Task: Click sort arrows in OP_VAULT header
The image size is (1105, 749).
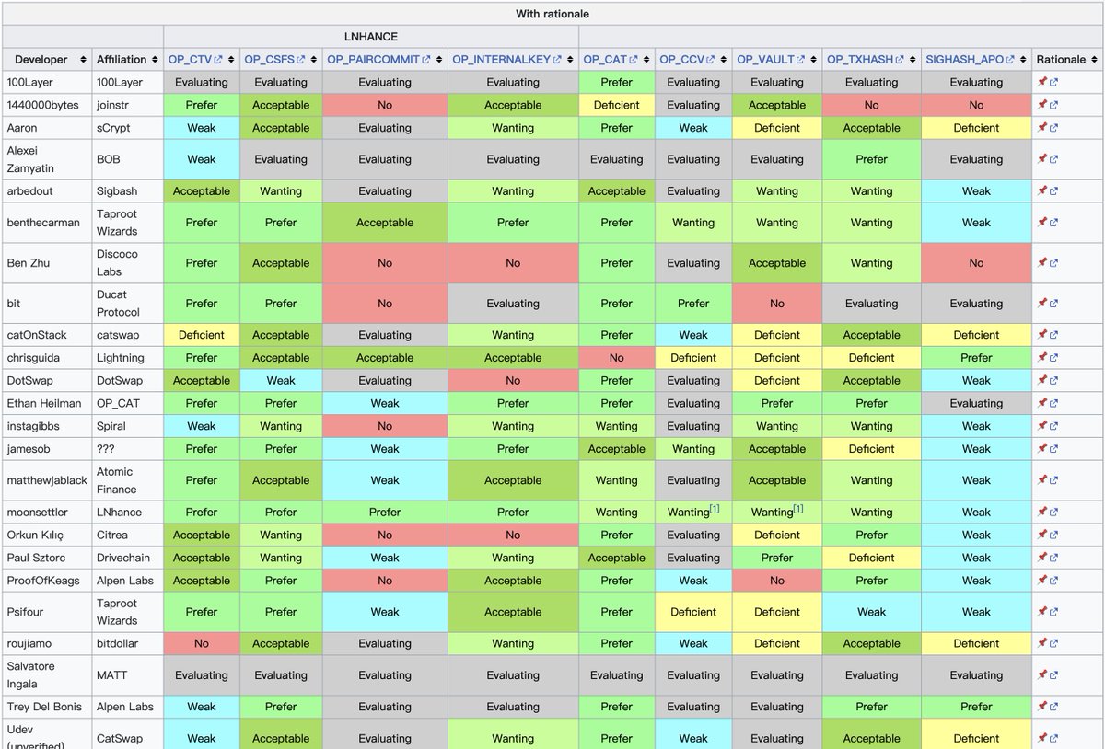Action: [x=813, y=60]
